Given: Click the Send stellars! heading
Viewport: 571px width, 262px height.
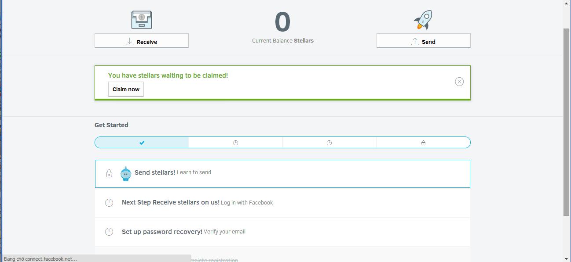Looking at the screenshot, I should (154, 172).
